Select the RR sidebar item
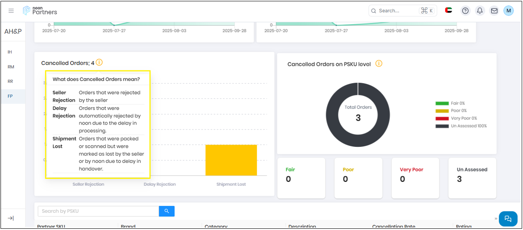Image resolution: width=523 pixels, height=230 pixels. pyautogui.click(x=10, y=81)
